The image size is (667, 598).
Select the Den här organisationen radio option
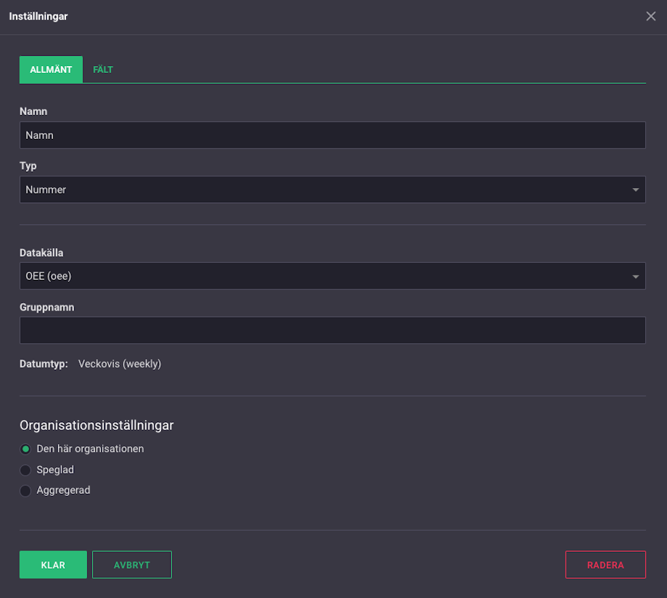click(26, 449)
